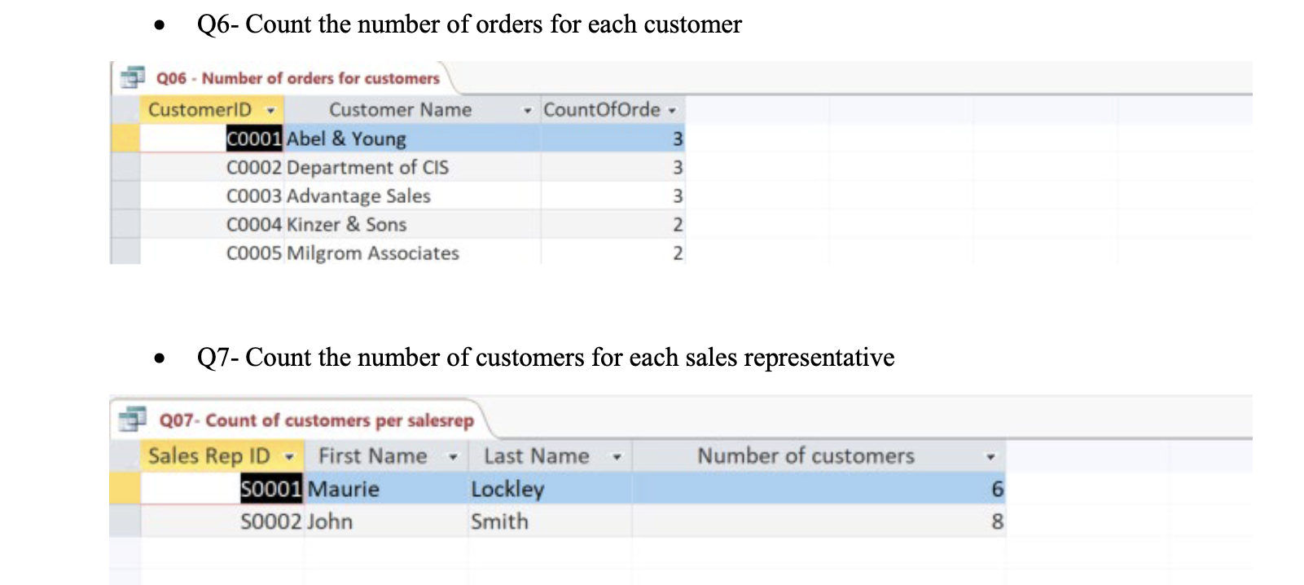Viewport: 1304px width, 585px height.
Task: Click the Sales Rep ID column header
Action: coord(222,455)
